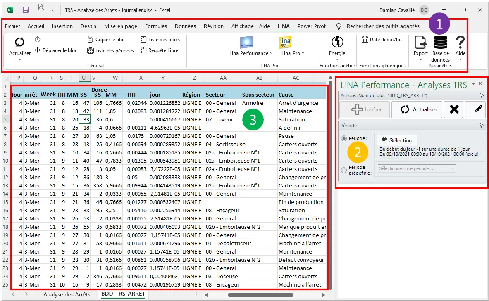Click the previous sheet navigation arrow
This screenshot has height=301, width=489.
point(13,294)
